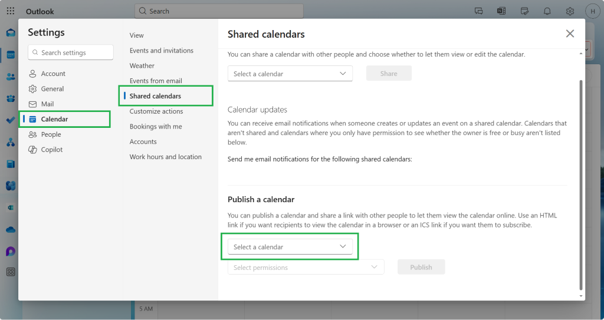Open the My Day icon in header
604x320 pixels.
(524, 11)
